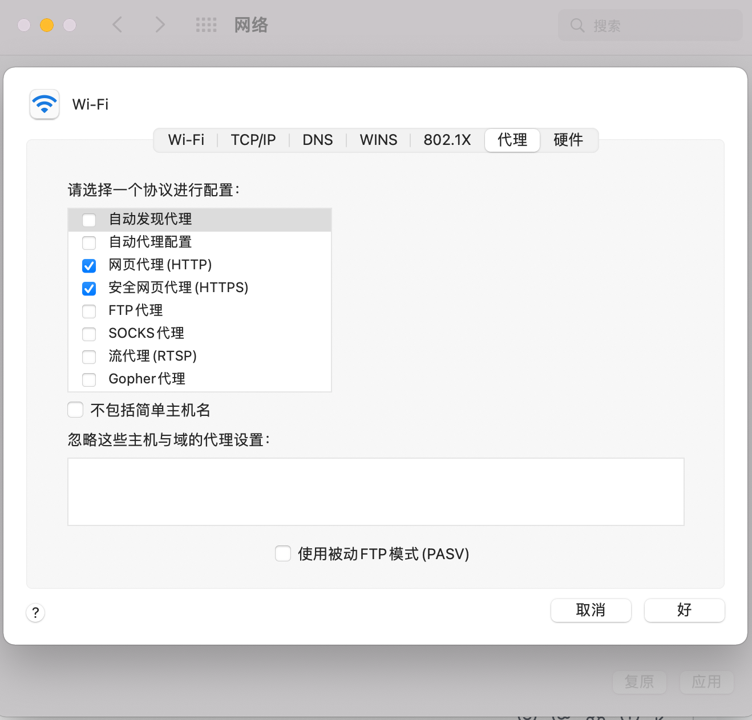The width and height of the screenshot is (752, 720).
Task: Enable 自动代理配置 checkbox
Action: (89, 243)
